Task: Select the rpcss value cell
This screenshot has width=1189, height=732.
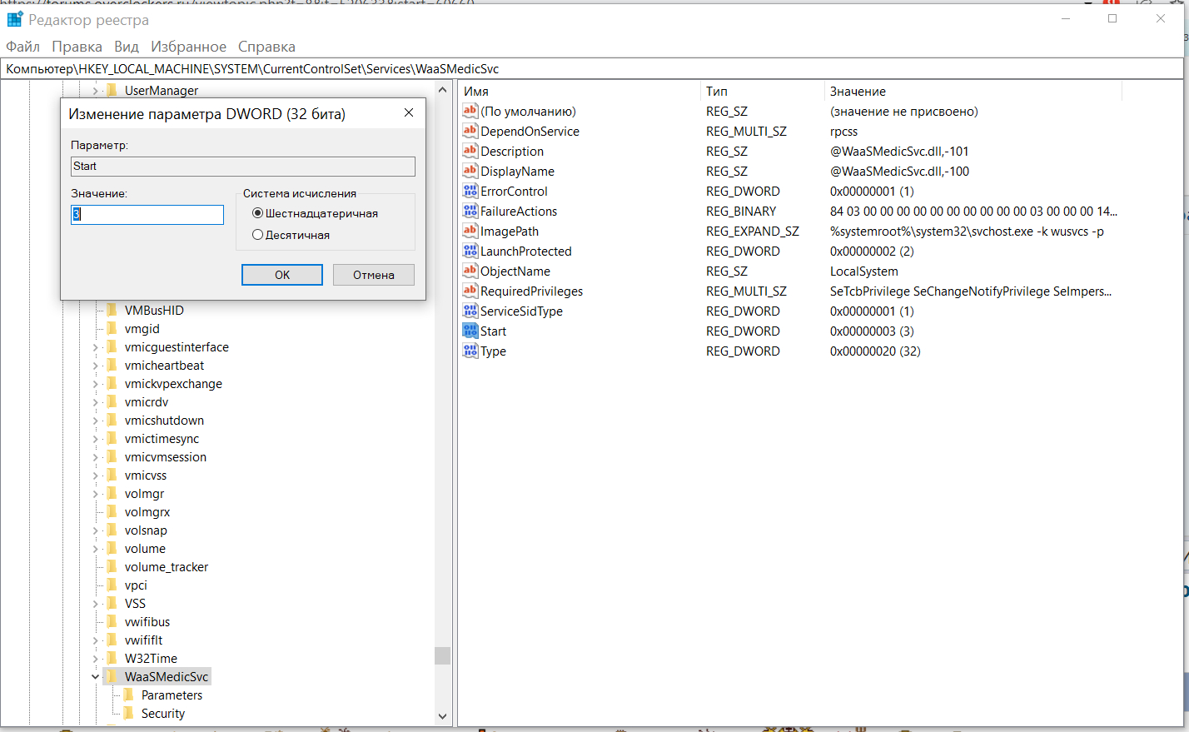Action: click(843, 132)
